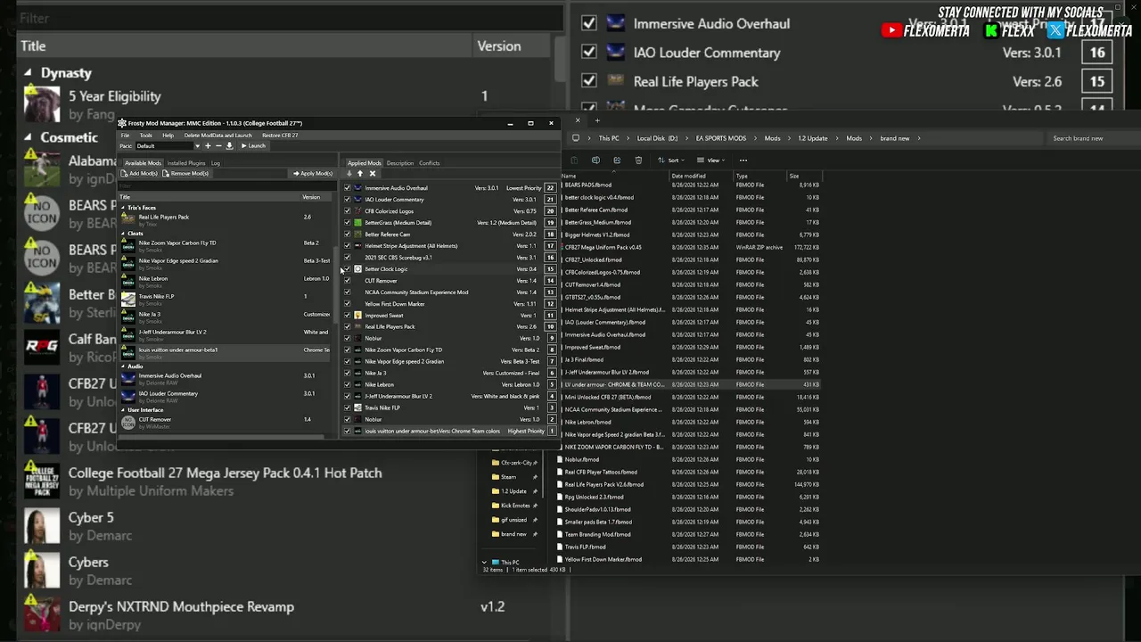
Task: Uncheck Immersive Audio Overhaul in Applied Mods
Action: 348,188
